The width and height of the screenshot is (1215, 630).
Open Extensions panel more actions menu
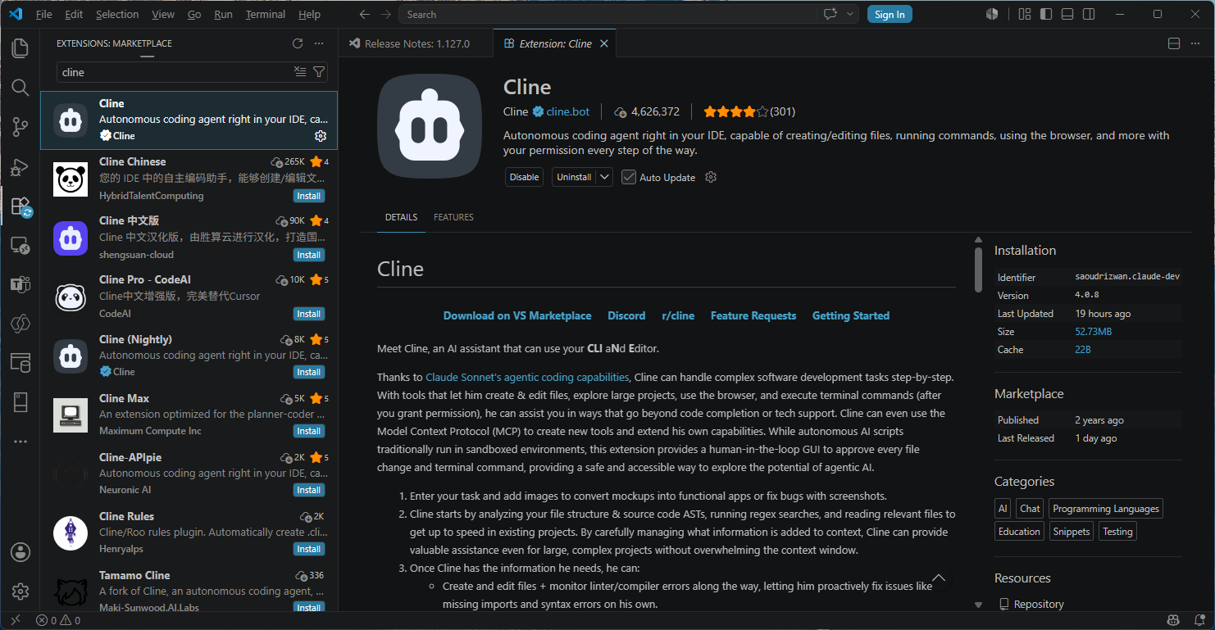[x=319, y=43]
